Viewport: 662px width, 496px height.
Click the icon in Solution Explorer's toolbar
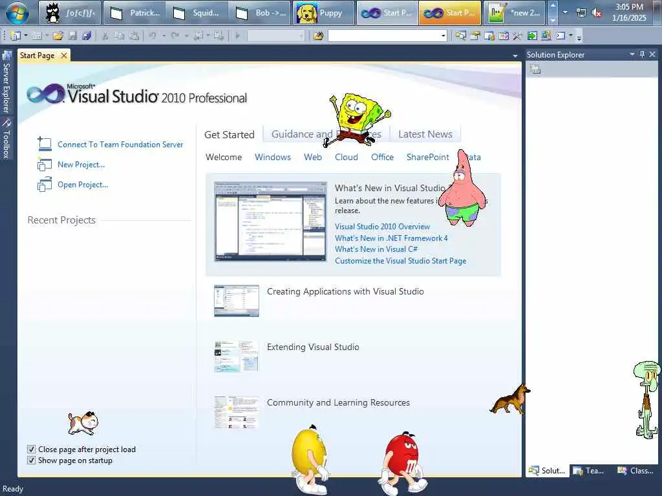pos(535,70)
